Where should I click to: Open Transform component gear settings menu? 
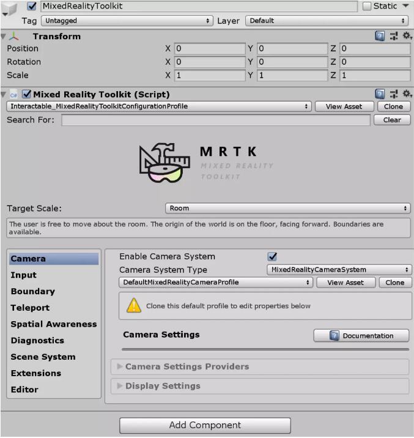(x=407, y=35)
